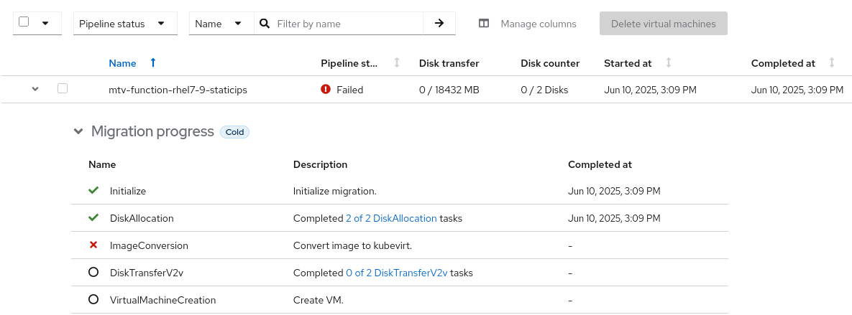Click the Filter by name search field

pyautogui.click(x=348, y=24)
